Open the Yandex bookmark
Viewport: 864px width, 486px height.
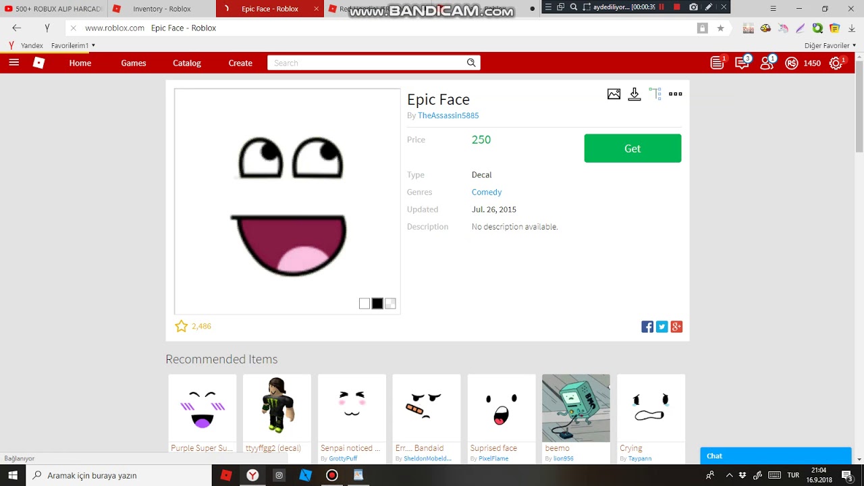tap(26, 45)
